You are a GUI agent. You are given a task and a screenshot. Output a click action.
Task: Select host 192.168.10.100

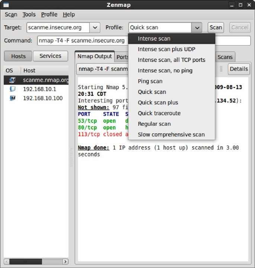click(36, 98)
